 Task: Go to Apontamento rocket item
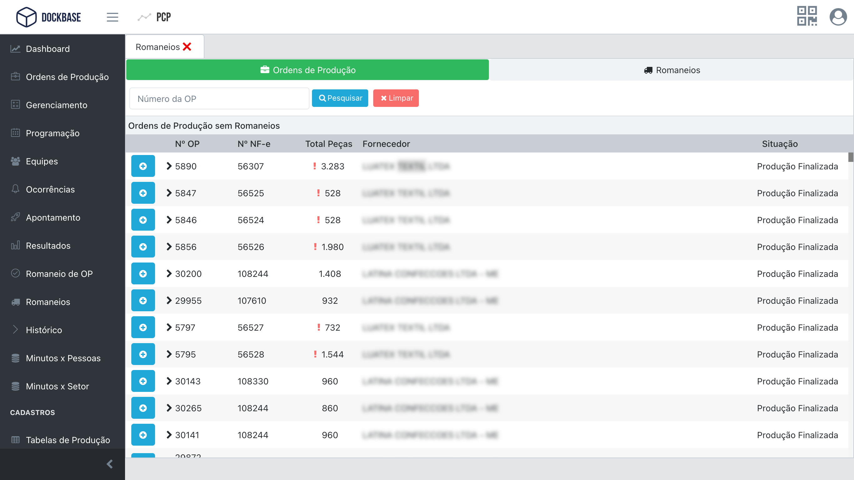point(53,217)
